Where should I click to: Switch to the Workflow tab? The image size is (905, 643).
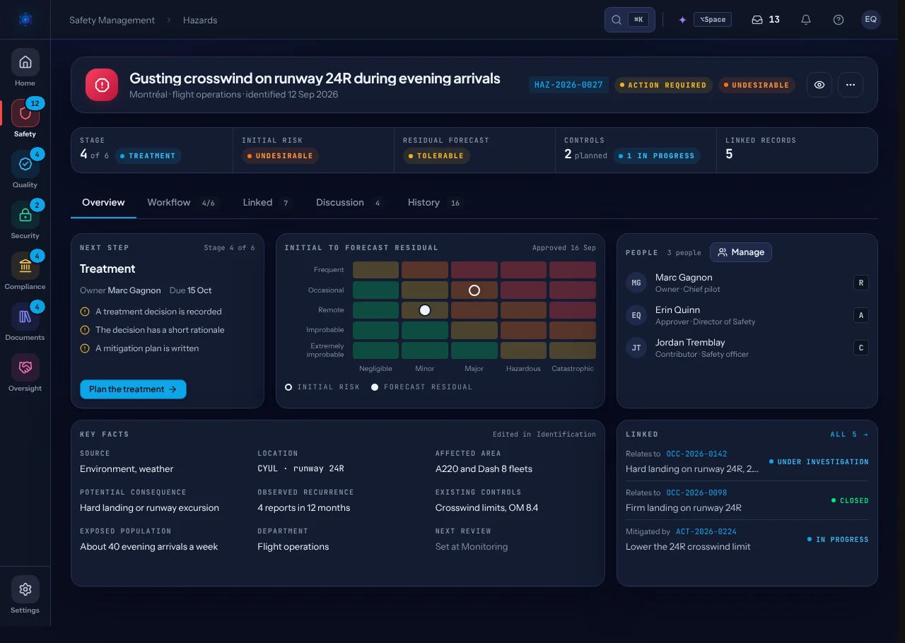[182, 202]
